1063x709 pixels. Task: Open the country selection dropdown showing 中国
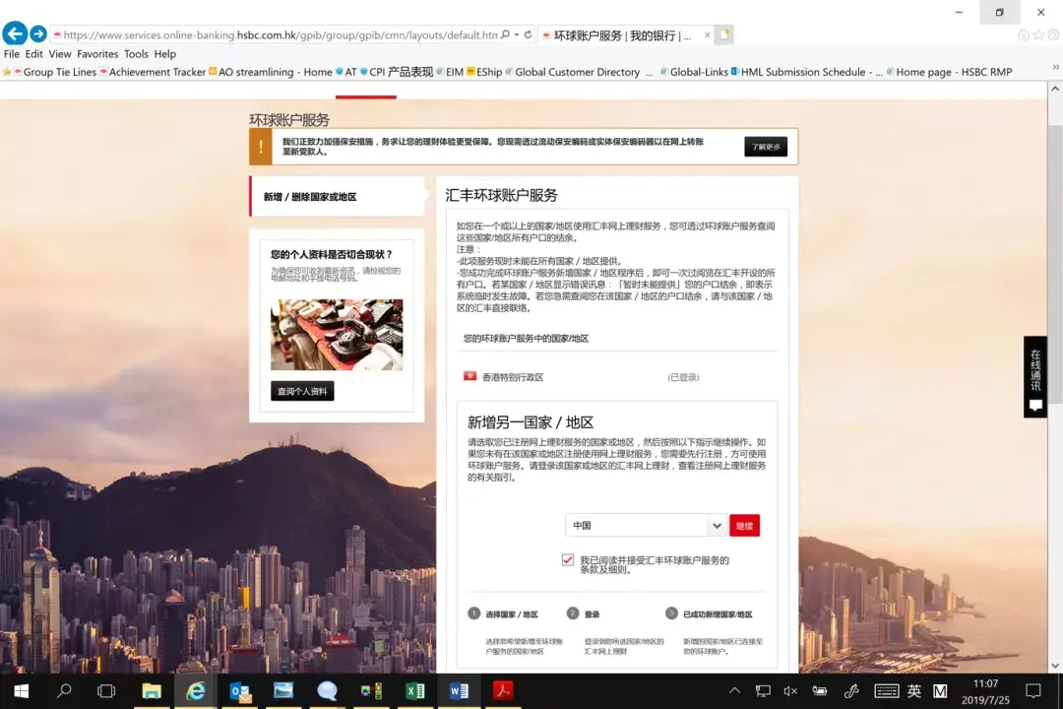[718, 525]
